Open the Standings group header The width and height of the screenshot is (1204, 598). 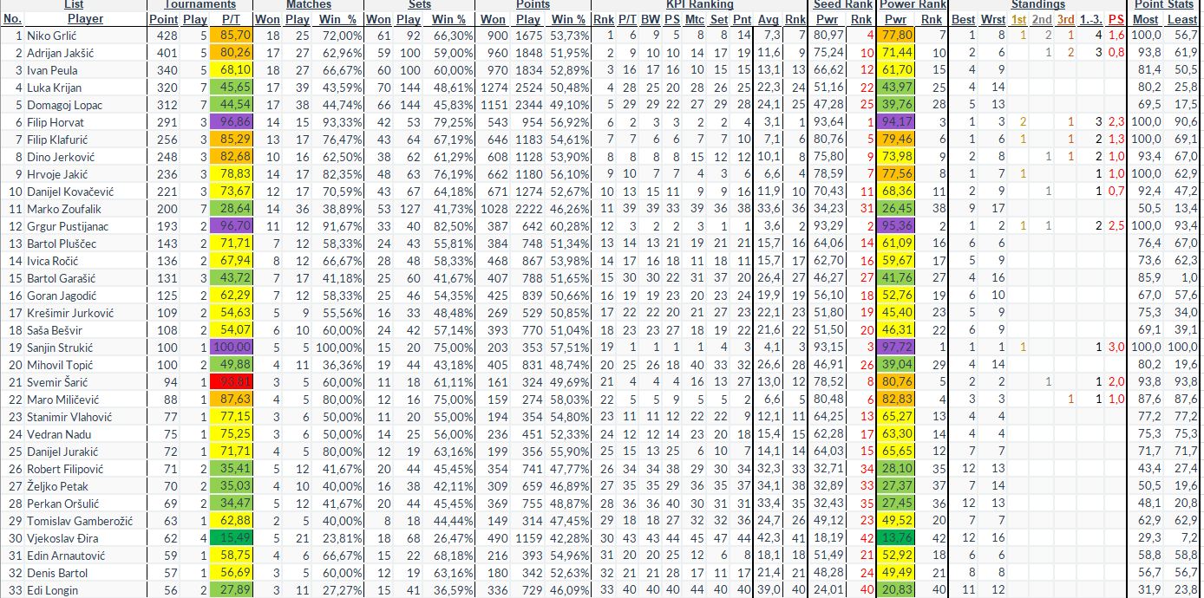[x=1037, y=5]
